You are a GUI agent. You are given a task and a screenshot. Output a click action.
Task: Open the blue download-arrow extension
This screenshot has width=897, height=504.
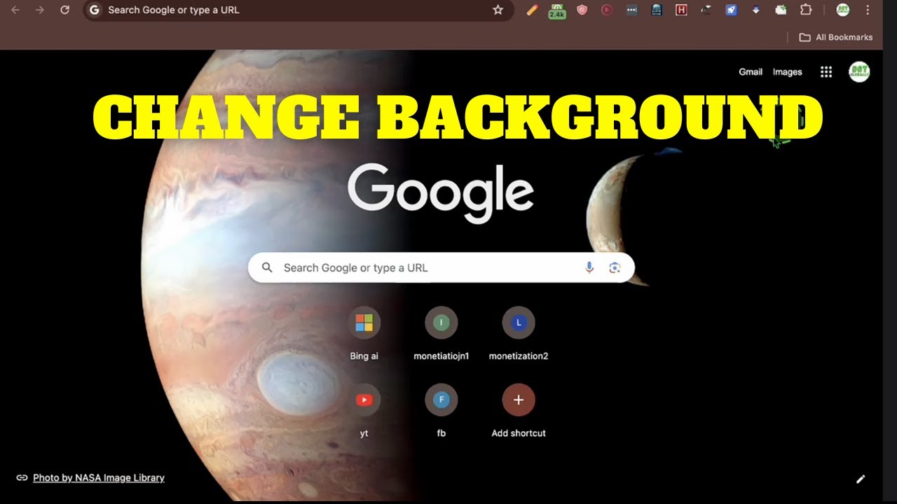point(755,10)
